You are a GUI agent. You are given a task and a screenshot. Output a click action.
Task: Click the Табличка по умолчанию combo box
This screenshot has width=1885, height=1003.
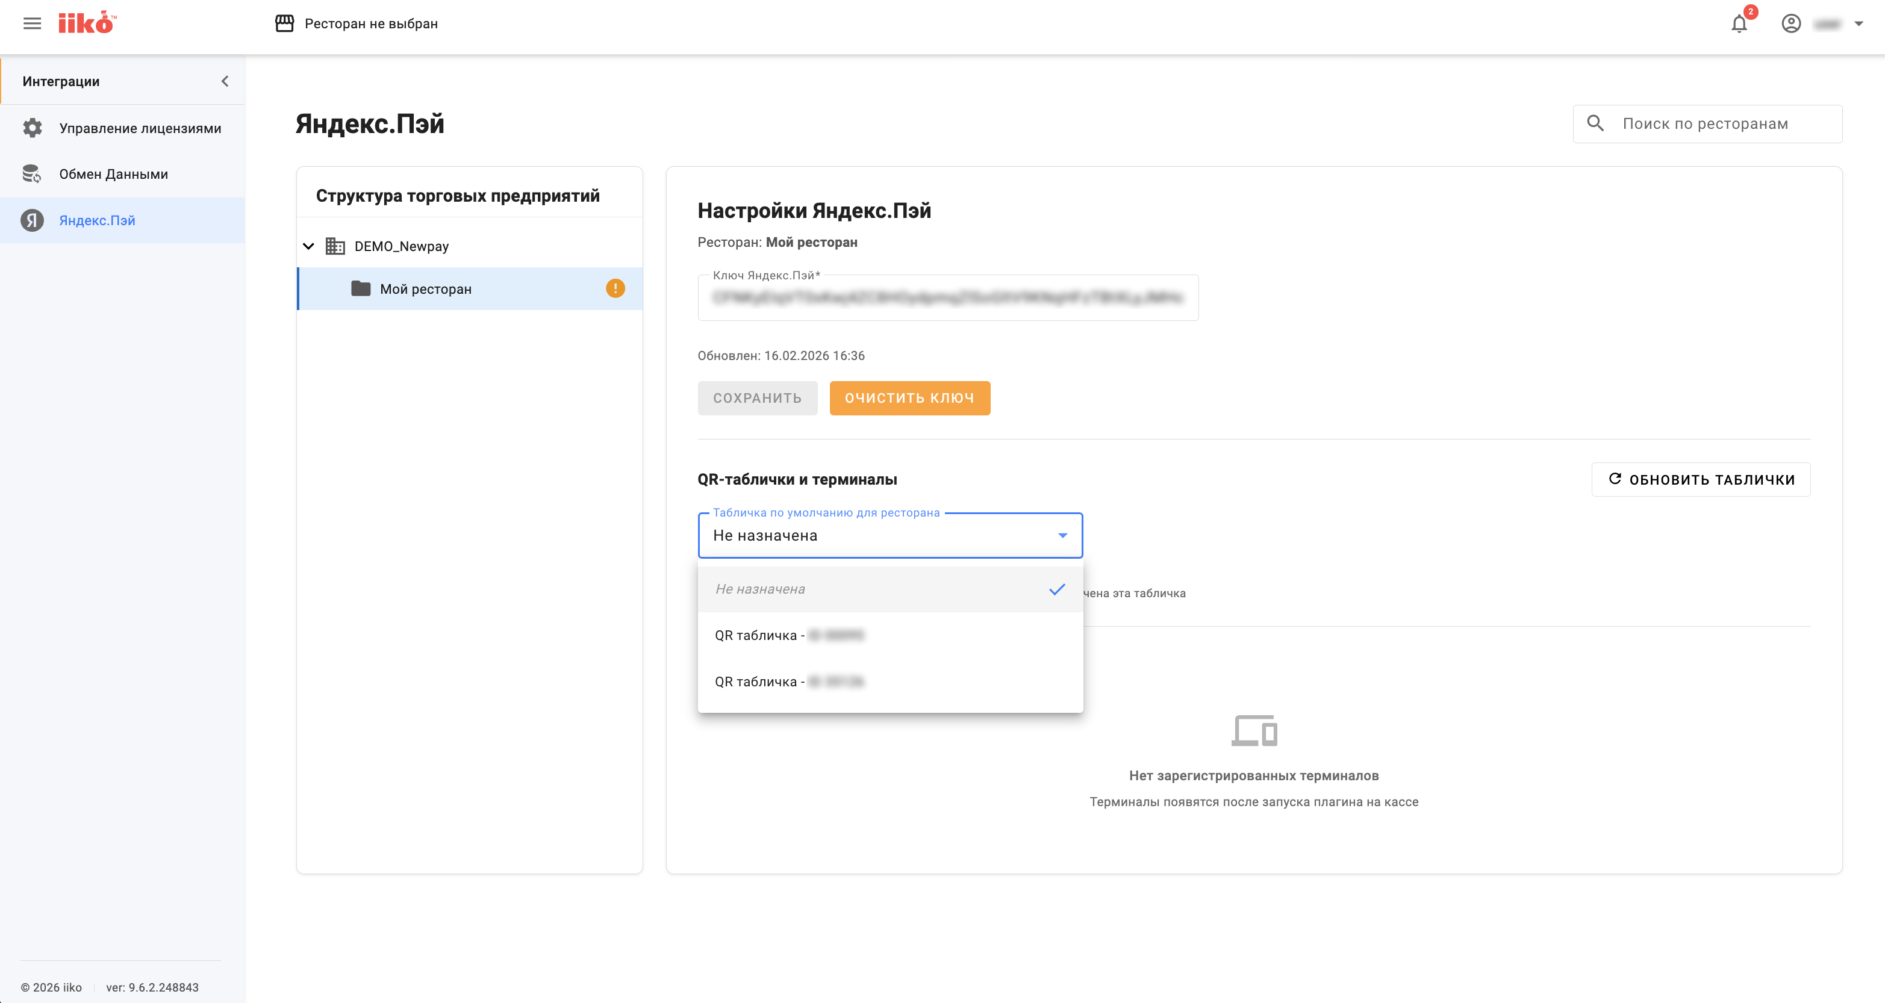(890, 536)
